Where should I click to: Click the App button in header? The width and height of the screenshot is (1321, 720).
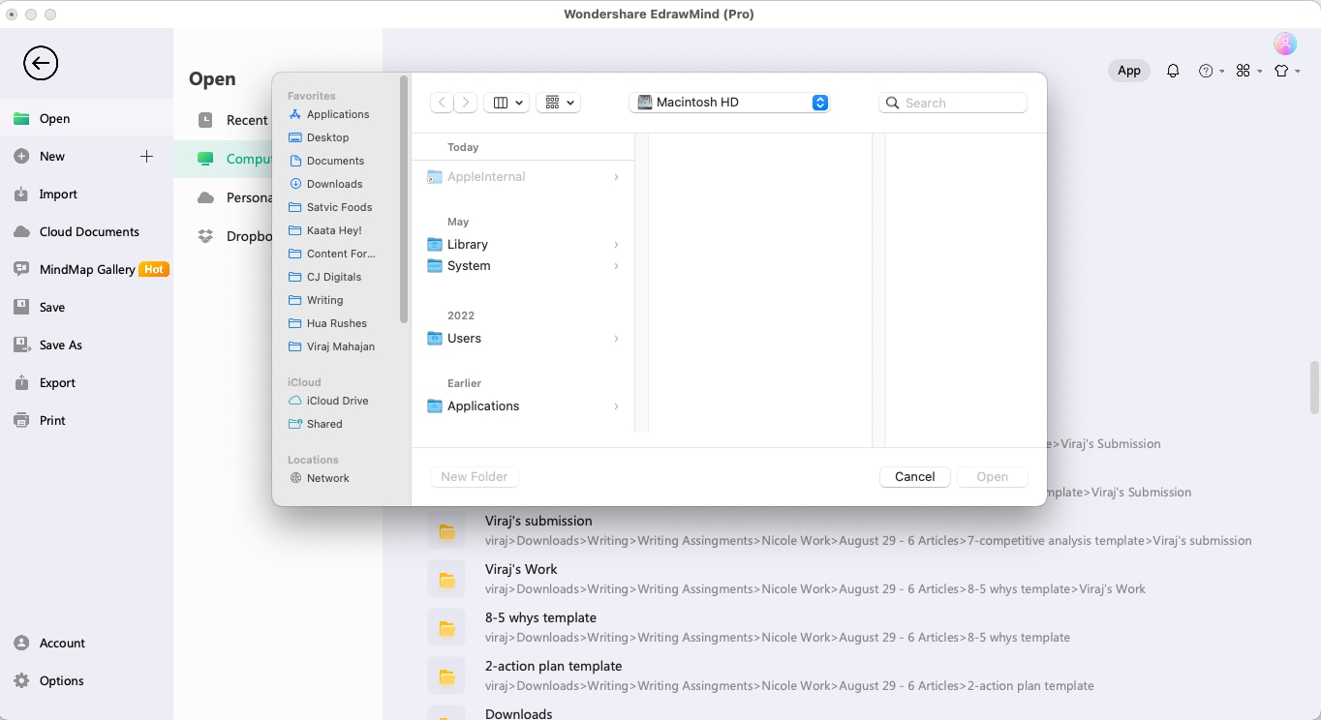(x=1129, y=71)
